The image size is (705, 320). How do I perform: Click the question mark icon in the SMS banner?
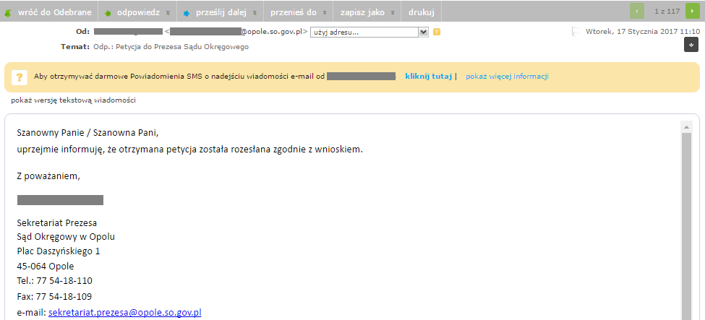(x=19, y=77)
